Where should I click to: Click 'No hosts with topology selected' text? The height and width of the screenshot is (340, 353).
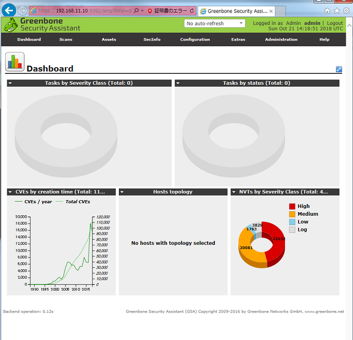[173, 243]
